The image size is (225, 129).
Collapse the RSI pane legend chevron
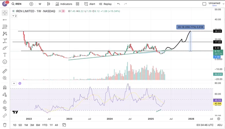(x=14, y=83)
